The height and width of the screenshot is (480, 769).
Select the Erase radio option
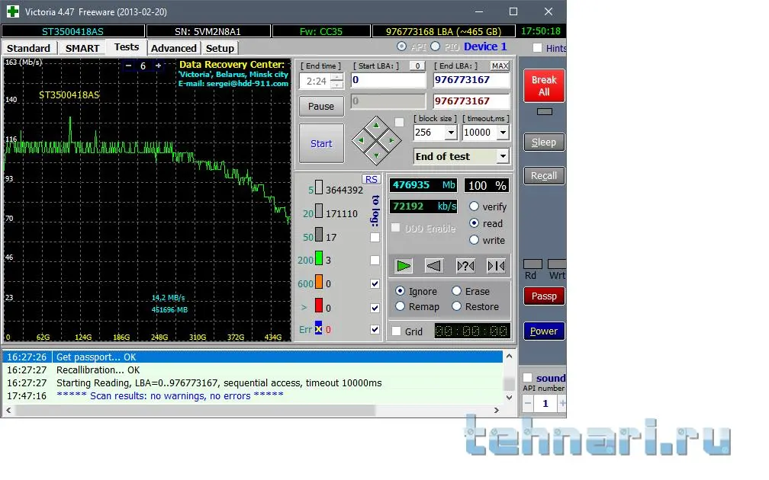pos(456,291)
